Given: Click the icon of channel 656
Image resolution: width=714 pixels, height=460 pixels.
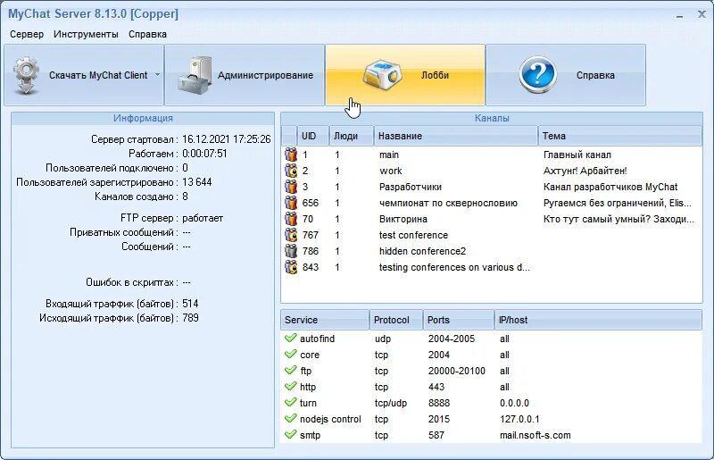Looking at the screenshot, I should click(x=291, y=203).
